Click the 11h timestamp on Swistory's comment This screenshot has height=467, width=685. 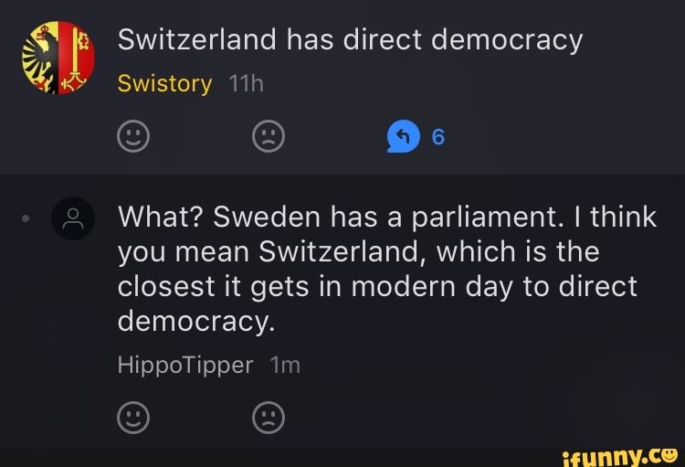point(246,83)
